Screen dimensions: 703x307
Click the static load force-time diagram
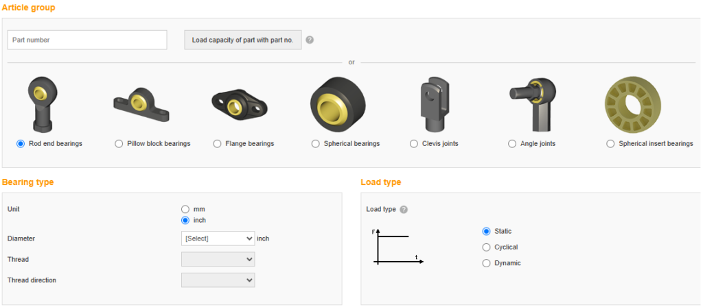[397, 247]
